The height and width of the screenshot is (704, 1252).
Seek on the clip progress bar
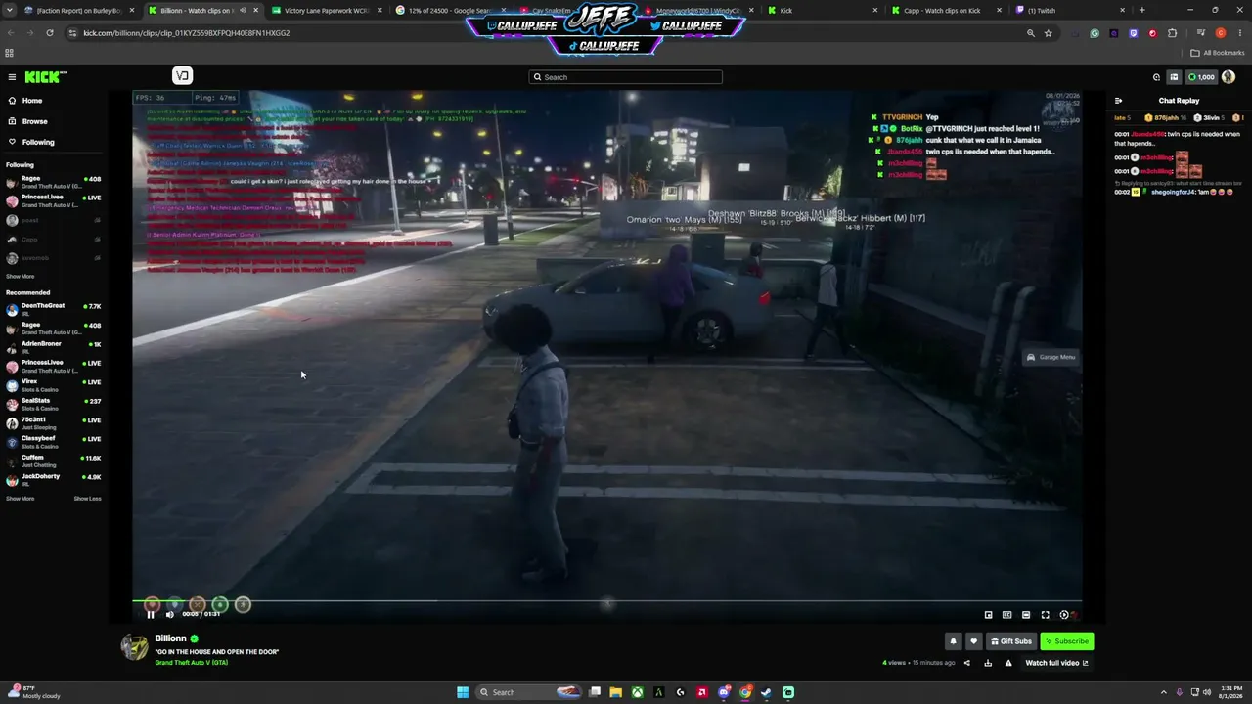(607, 601)
